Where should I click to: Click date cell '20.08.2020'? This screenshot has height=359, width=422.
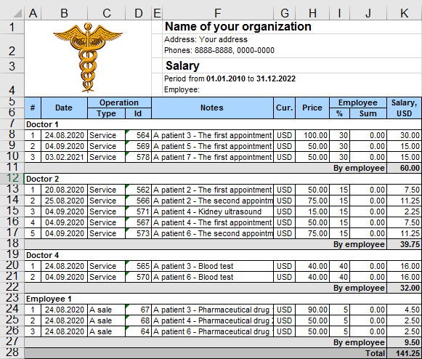[x=64, y=190]
